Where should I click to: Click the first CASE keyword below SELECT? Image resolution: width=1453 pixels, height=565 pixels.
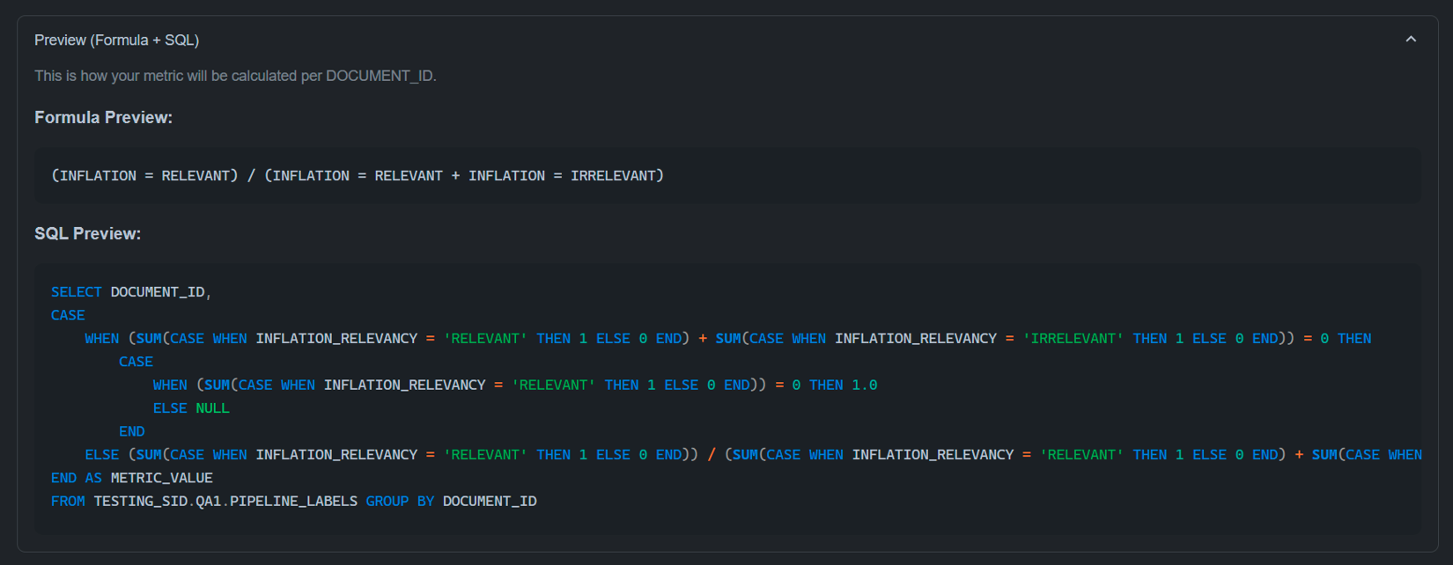tap(68, 315)
